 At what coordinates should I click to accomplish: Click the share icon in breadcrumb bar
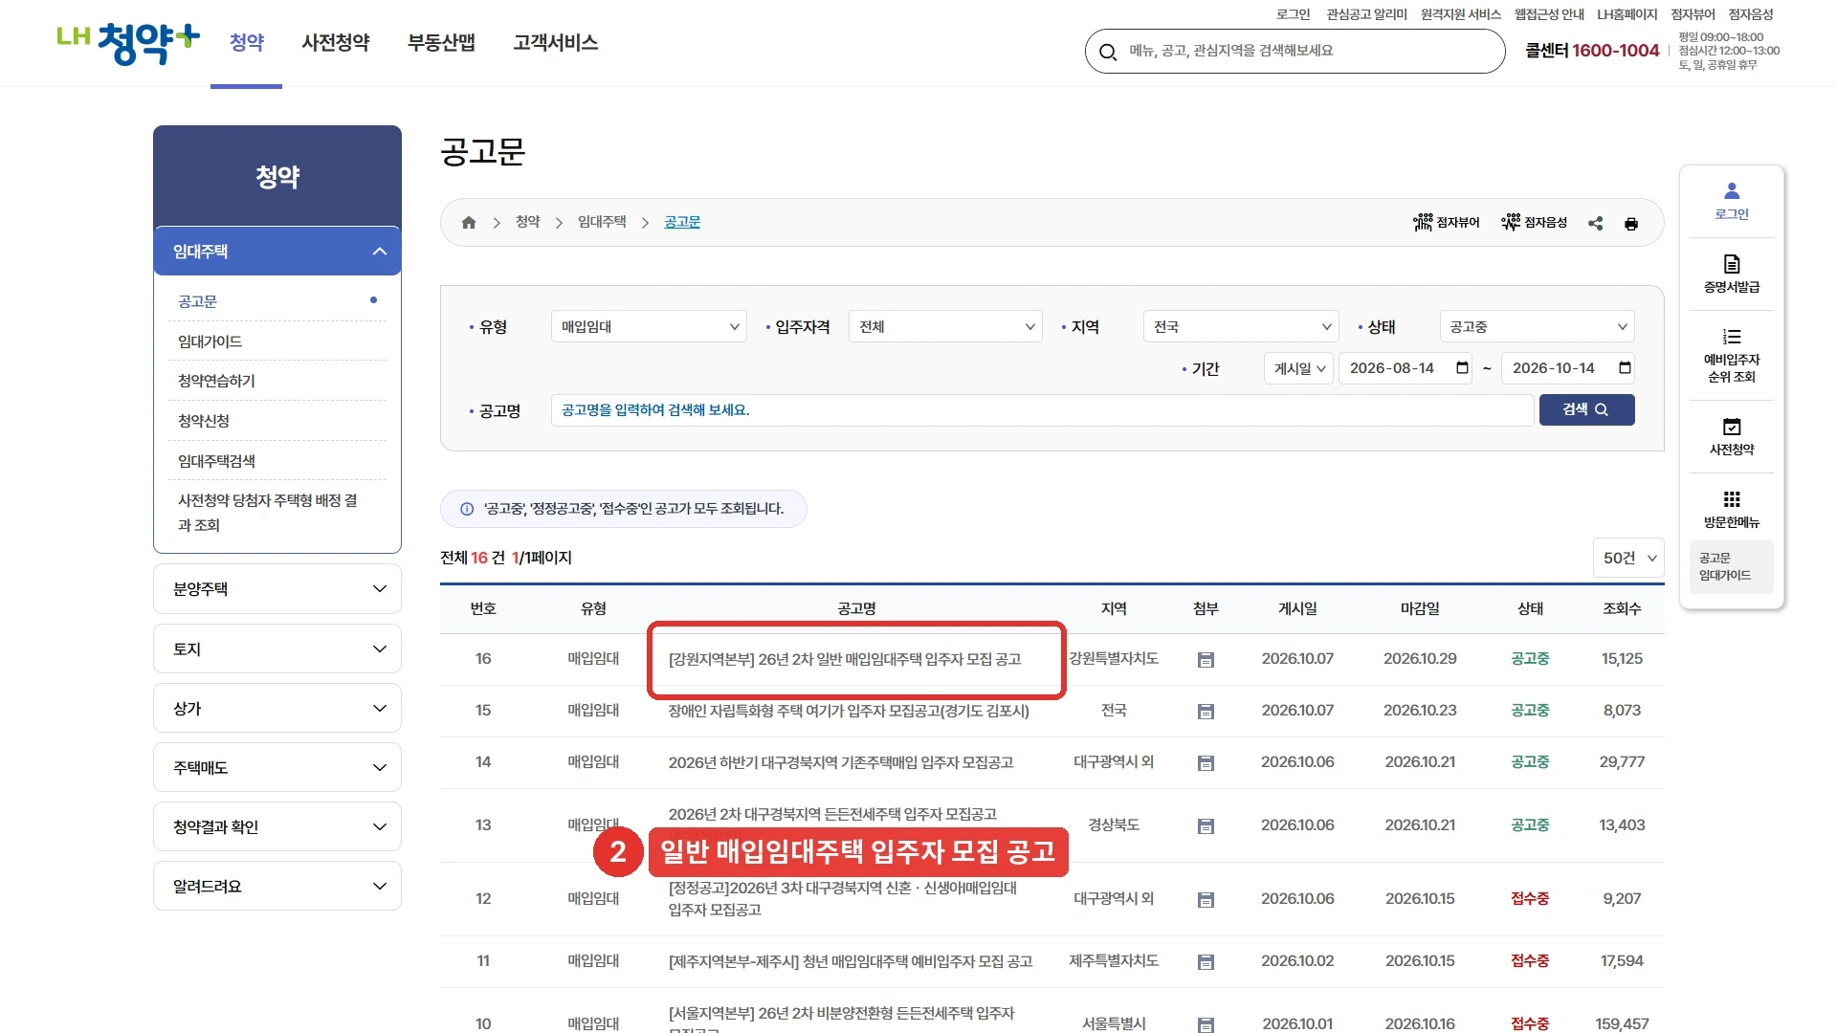1595,224
